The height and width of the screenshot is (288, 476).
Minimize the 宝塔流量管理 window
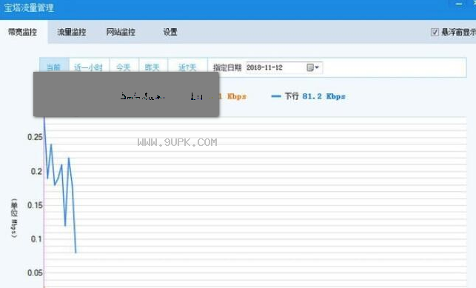[x=459, y=4]
